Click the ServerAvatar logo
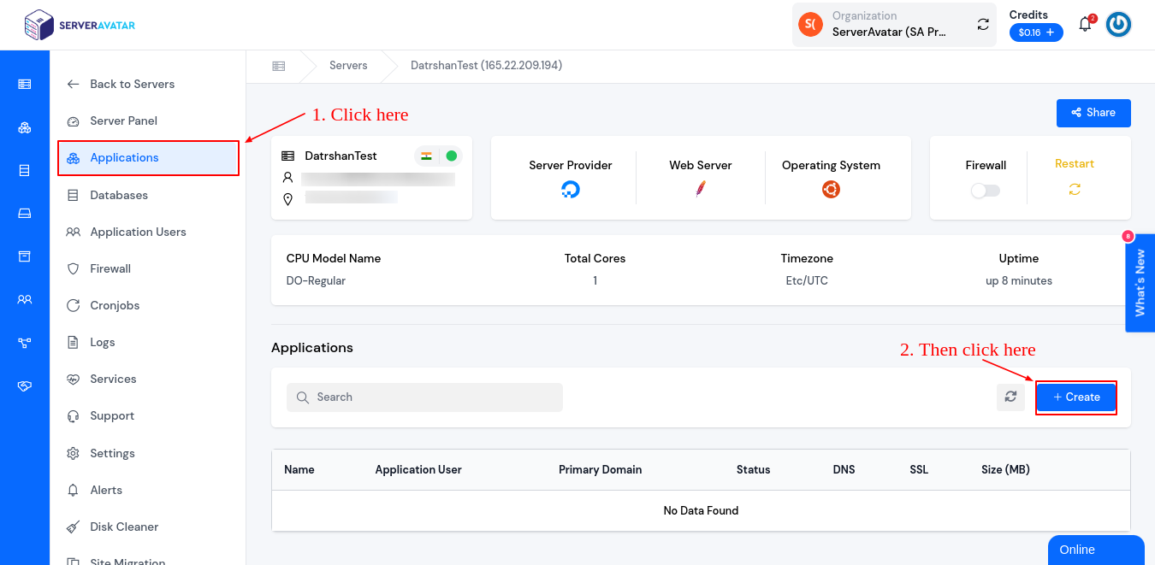 80,25
